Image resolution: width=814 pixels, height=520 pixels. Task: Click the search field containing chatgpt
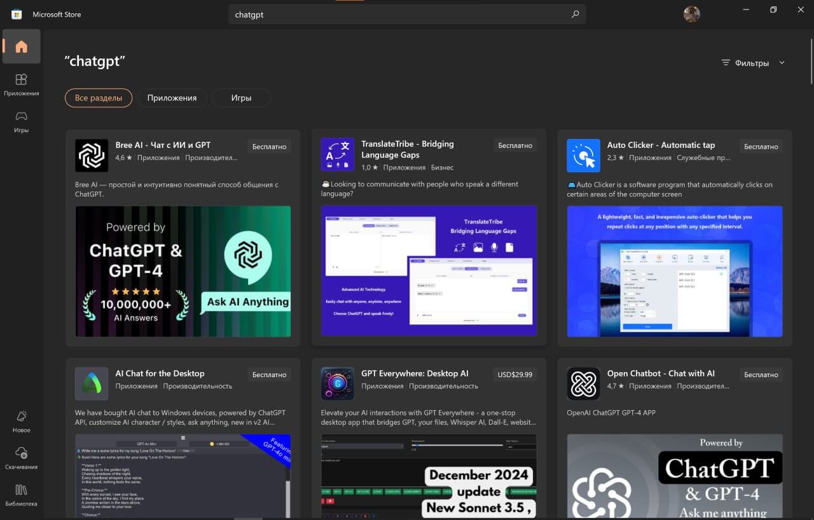pyautogui.click(x=407, y=14)
